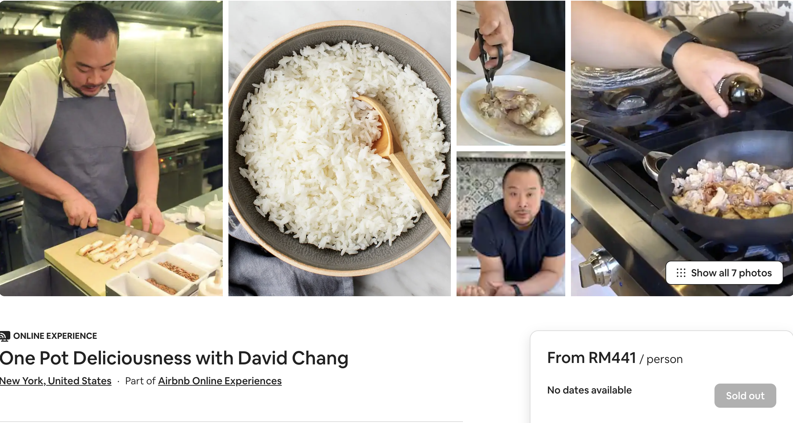Click the ONLINE EXPERIENCE label text
This screenshot has height=423, width=793.
(x=55, y=336)
